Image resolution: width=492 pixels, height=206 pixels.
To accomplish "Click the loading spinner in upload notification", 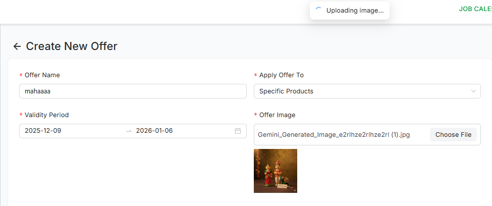I will pos(318,10).
